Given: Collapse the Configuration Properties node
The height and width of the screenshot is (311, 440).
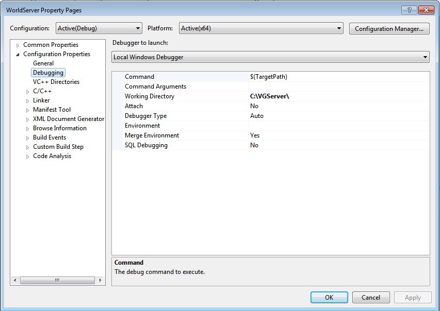Looking at the screenshot, I should coord(18,54).
